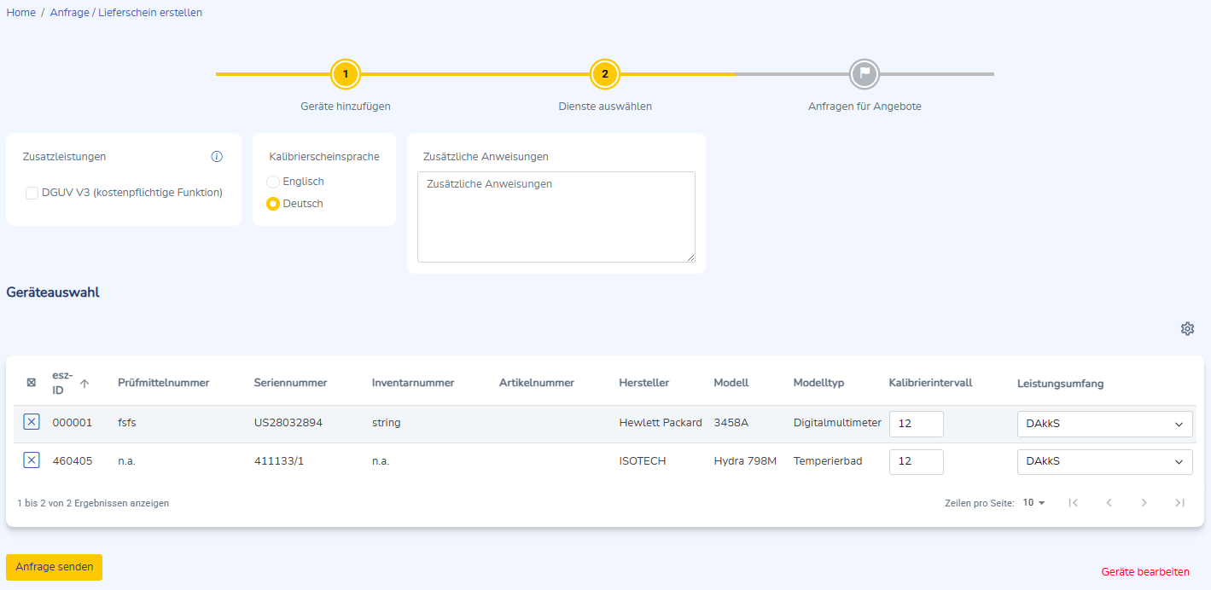
Task: Go to step 1 Geräte hinzufügen
Action: pos(346,74)
